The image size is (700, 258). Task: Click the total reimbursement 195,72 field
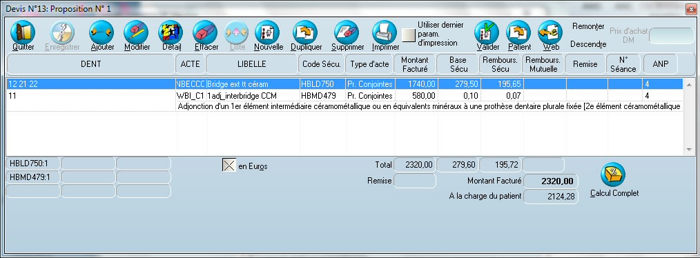[500, 165]
